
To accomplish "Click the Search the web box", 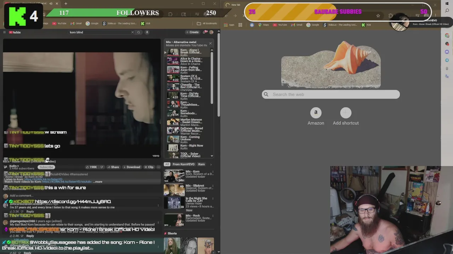I will click(x=331, y=94).
